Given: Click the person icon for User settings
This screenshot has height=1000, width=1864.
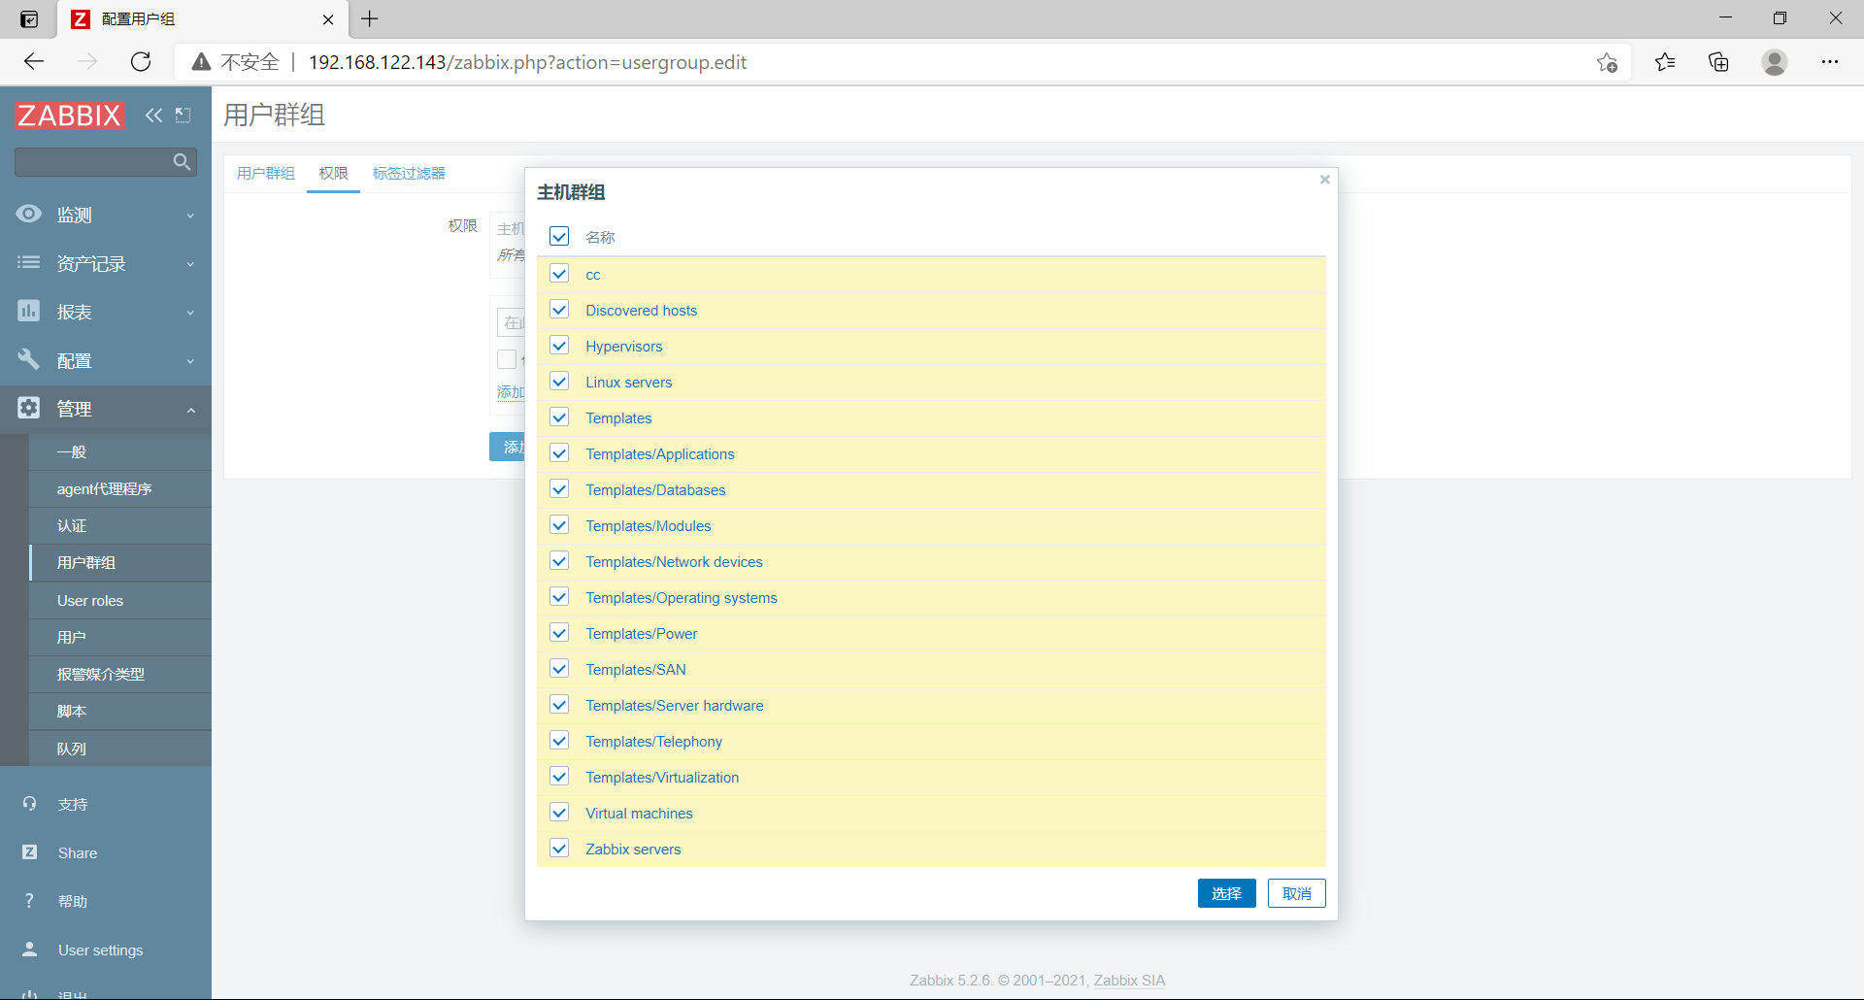Looking at the screenshot, I should (x=29, y=950).
